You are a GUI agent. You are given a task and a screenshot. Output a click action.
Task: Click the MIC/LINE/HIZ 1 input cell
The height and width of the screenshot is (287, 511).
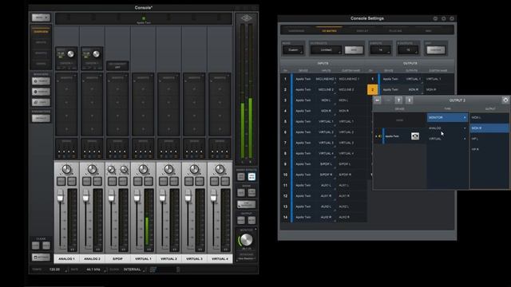click(x=326, y=79)
